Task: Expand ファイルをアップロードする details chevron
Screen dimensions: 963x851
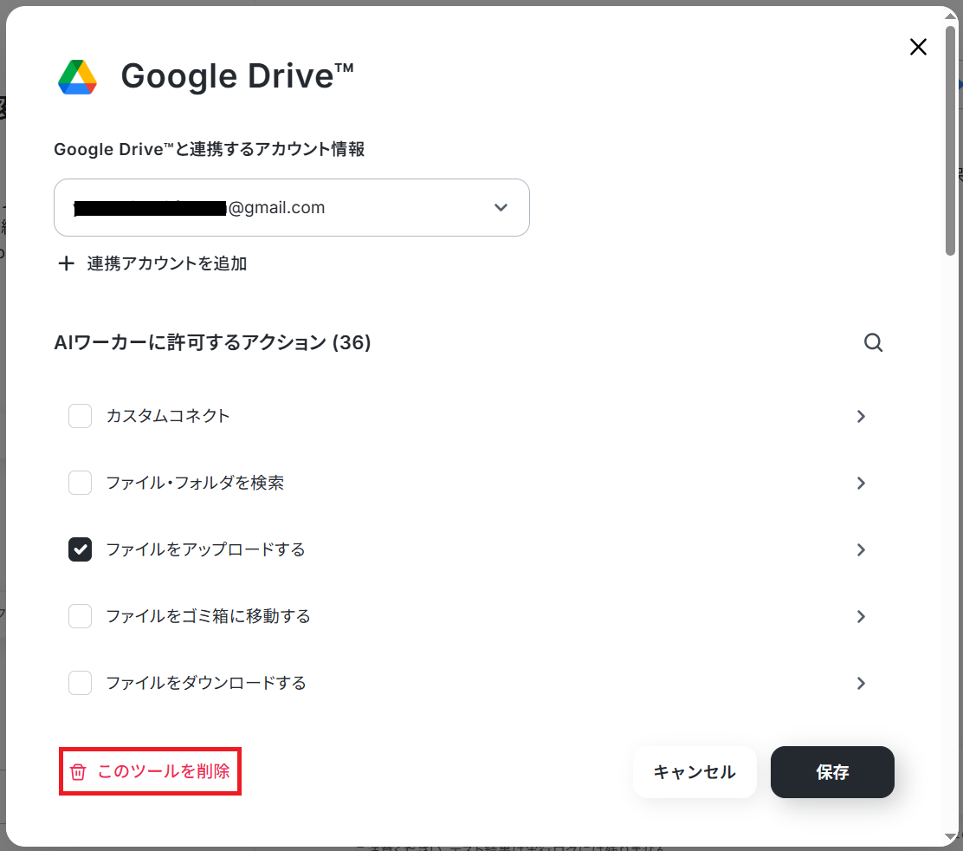Action: pos(861,550)
